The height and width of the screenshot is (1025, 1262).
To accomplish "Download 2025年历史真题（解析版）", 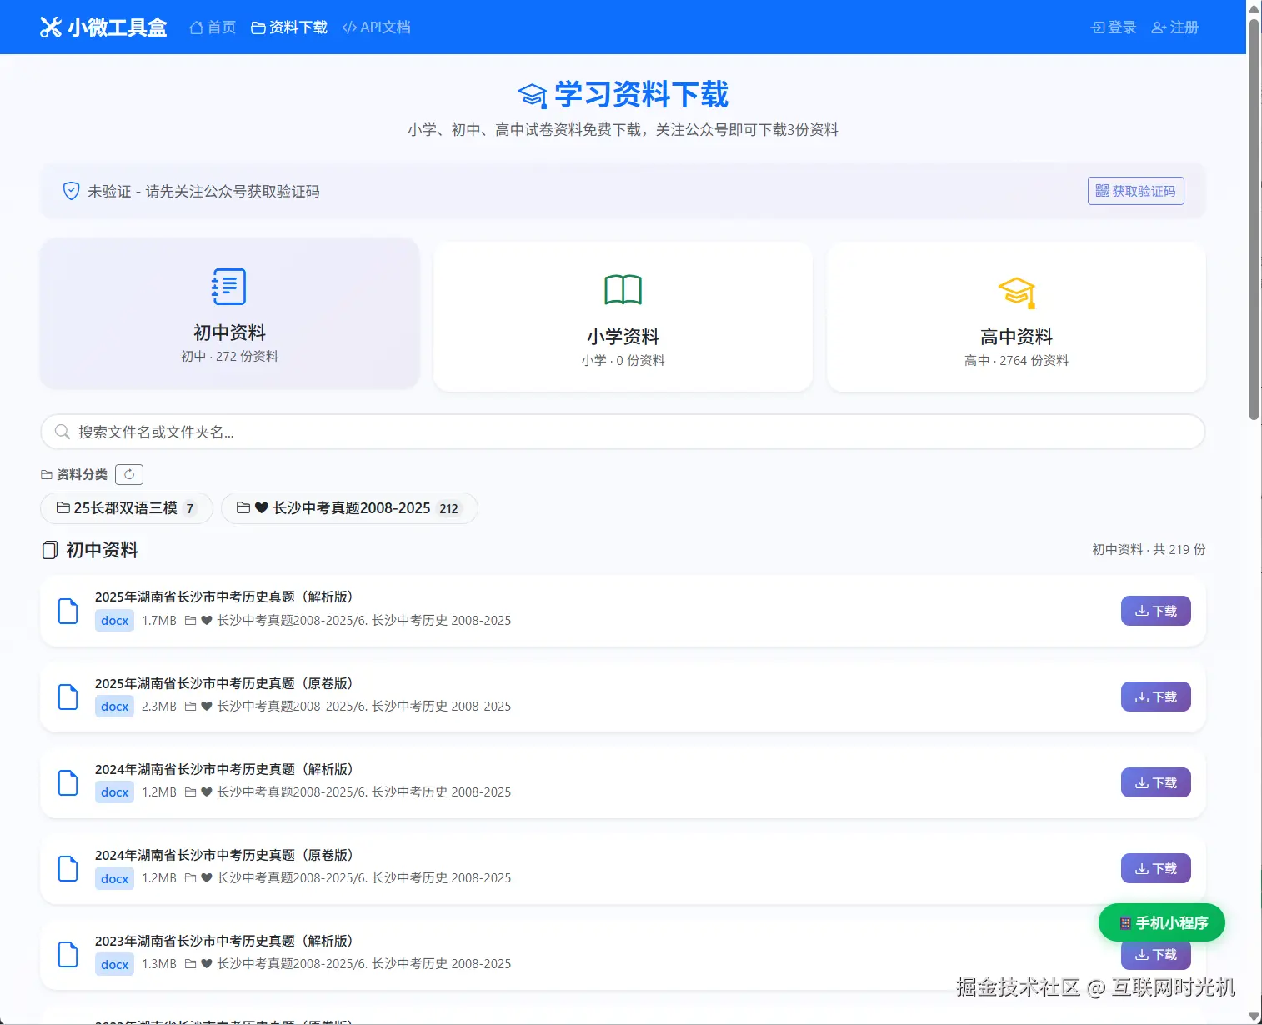I will [1155, 611].
